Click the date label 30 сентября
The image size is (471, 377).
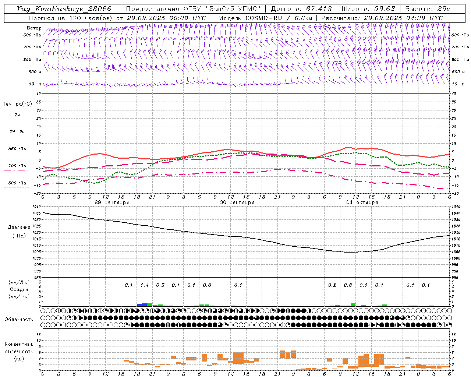coord(237,202)
